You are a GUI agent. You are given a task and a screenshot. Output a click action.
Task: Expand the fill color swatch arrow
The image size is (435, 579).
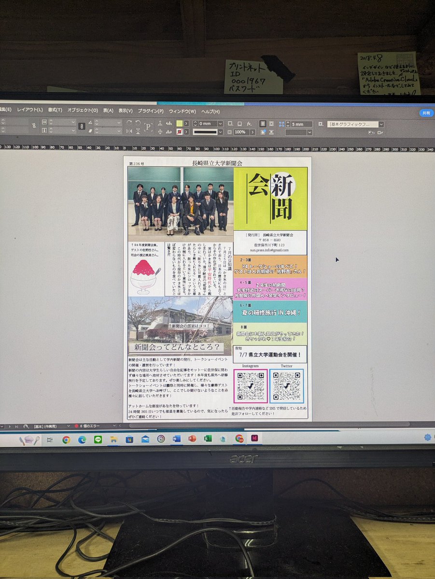coord(186,124)
